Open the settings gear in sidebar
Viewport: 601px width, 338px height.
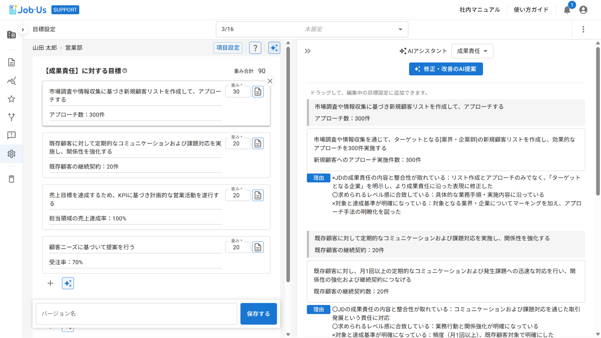11,154
